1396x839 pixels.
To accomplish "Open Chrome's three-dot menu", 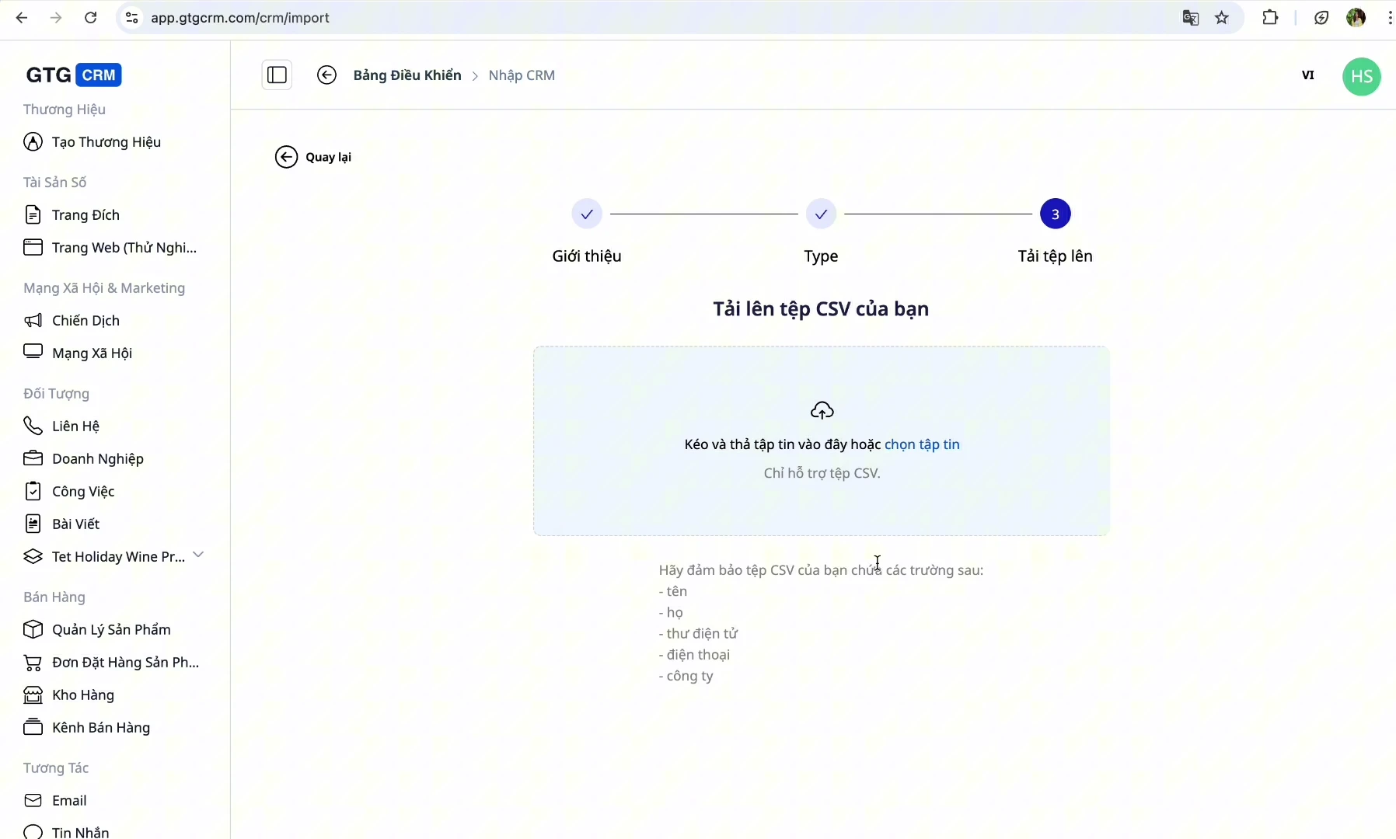I will point(1390,17).
